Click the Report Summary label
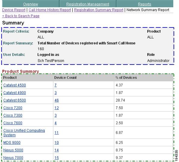Image resolution: width=179 pixels, height=162 pixels. pos(18,43)
